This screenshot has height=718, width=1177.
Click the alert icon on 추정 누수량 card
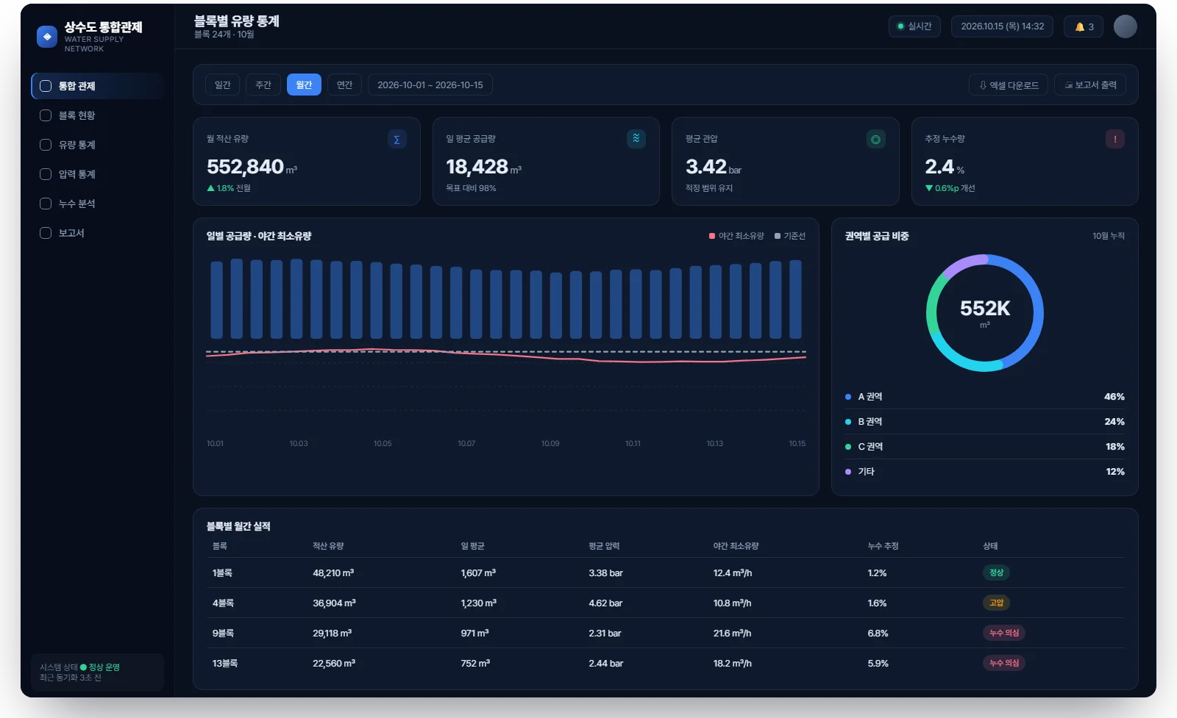coord(1114,139)
